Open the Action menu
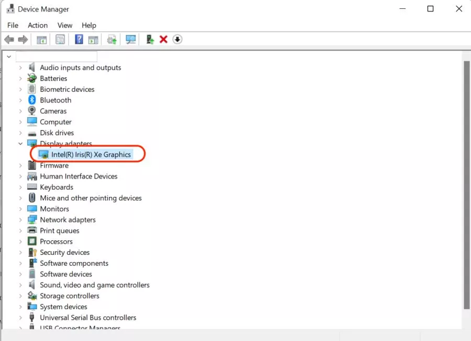Screen dimensions: 471x341 [37, 25]
